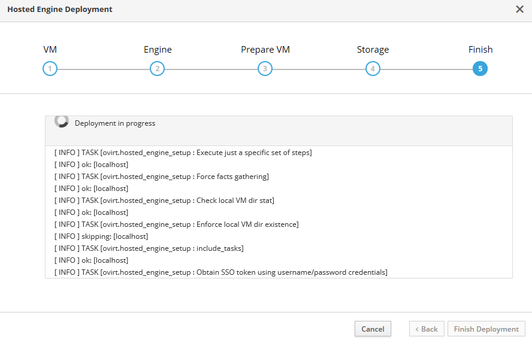
Task: Select the Prepare VM step label
Action: 265,50
